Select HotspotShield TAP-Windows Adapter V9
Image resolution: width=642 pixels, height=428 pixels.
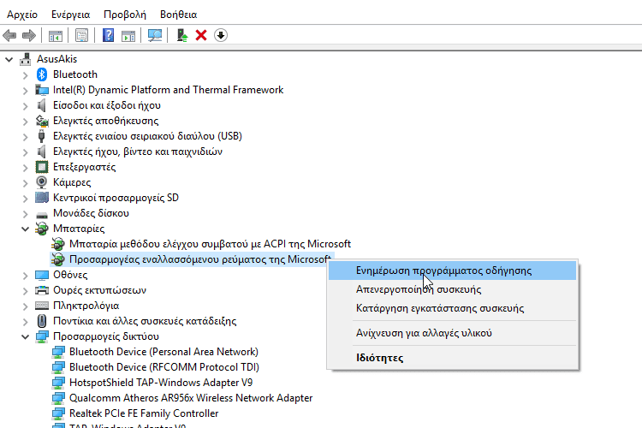click(x=161, y=383)
